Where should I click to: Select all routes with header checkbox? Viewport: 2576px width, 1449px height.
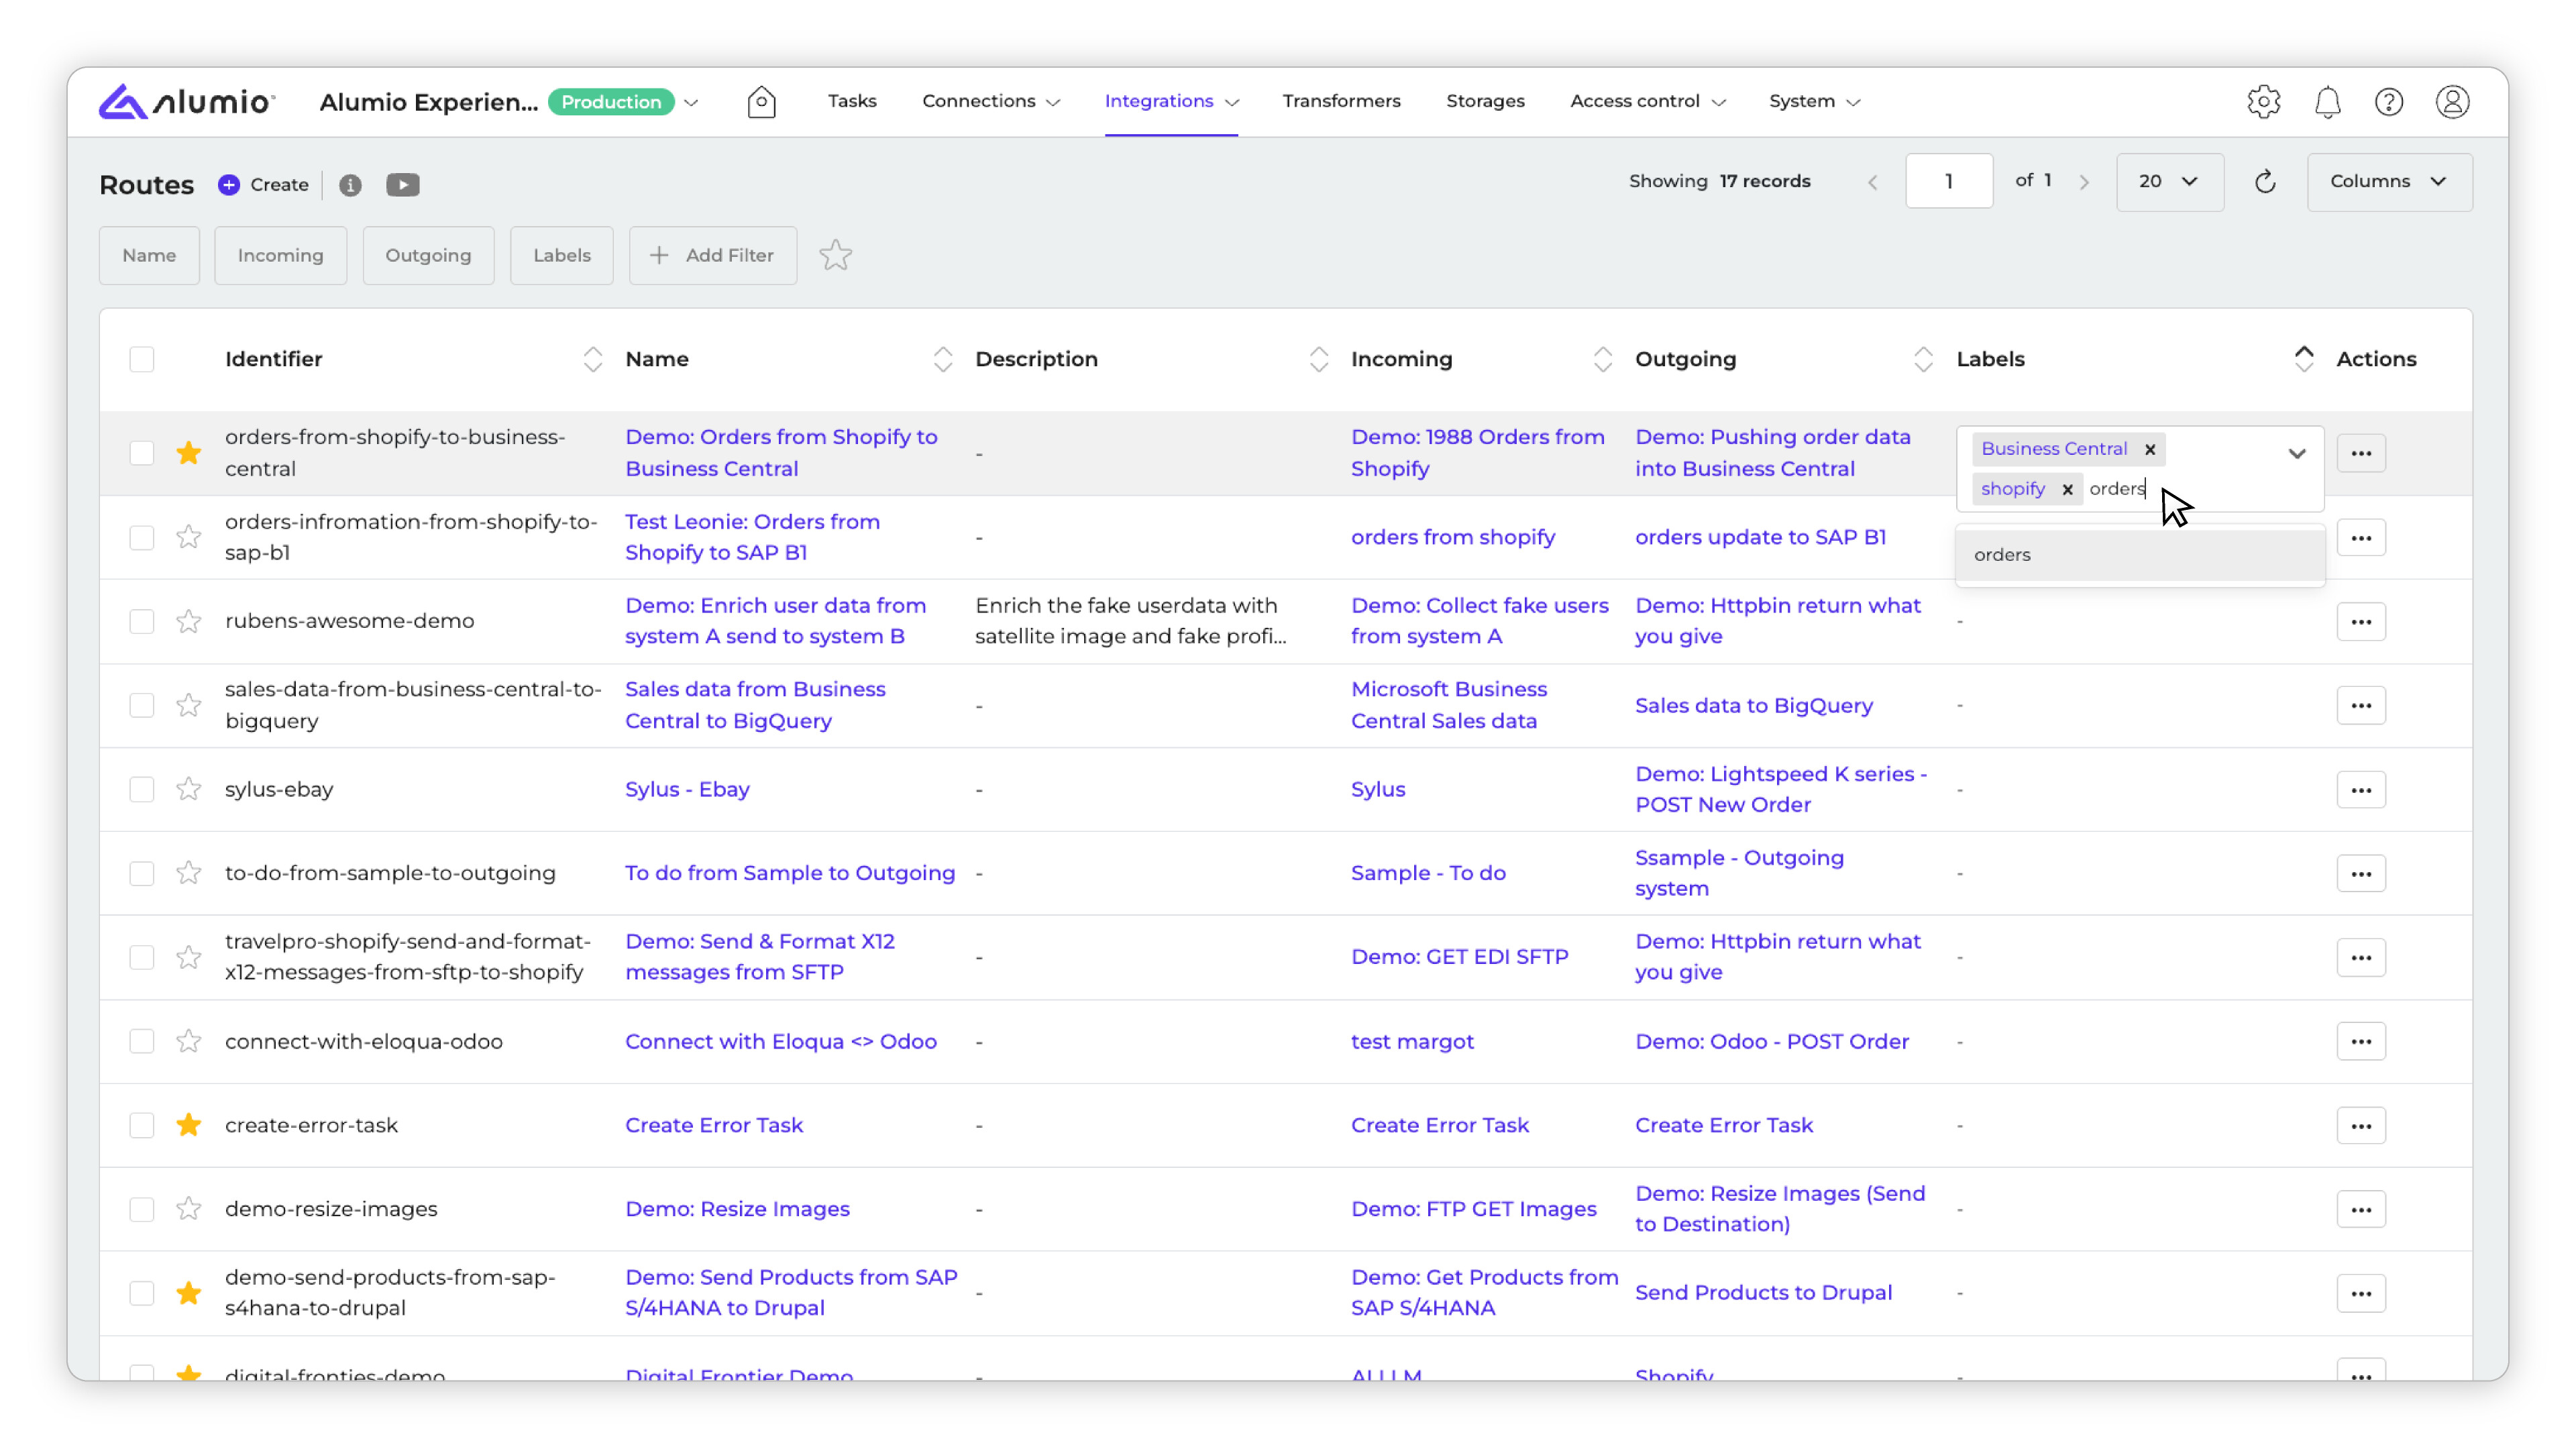tap(142, 359)
